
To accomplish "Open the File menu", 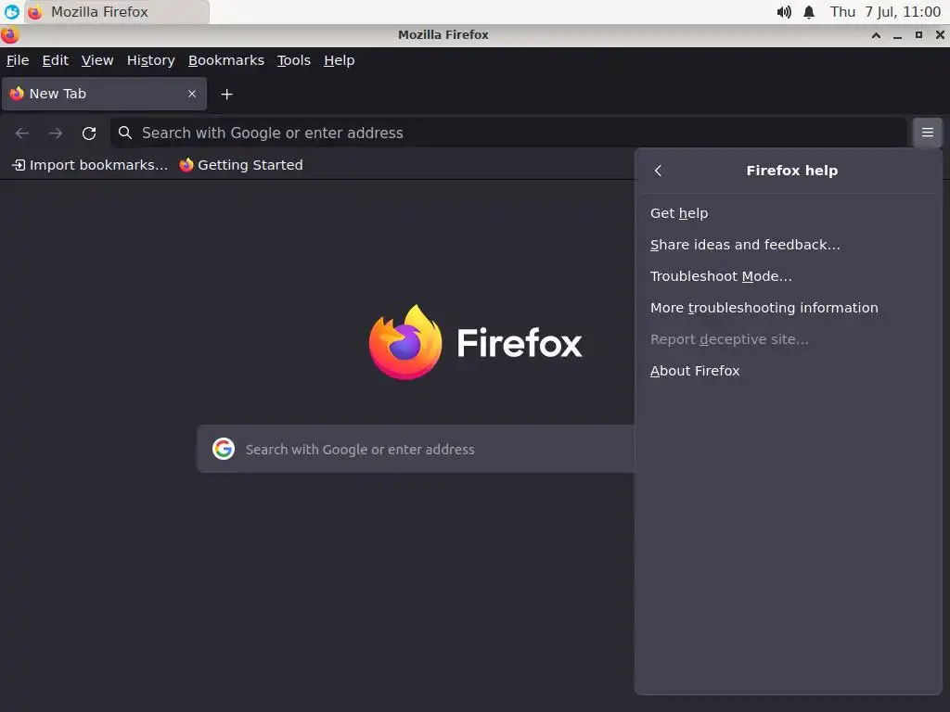I will (x=18, y=60).
